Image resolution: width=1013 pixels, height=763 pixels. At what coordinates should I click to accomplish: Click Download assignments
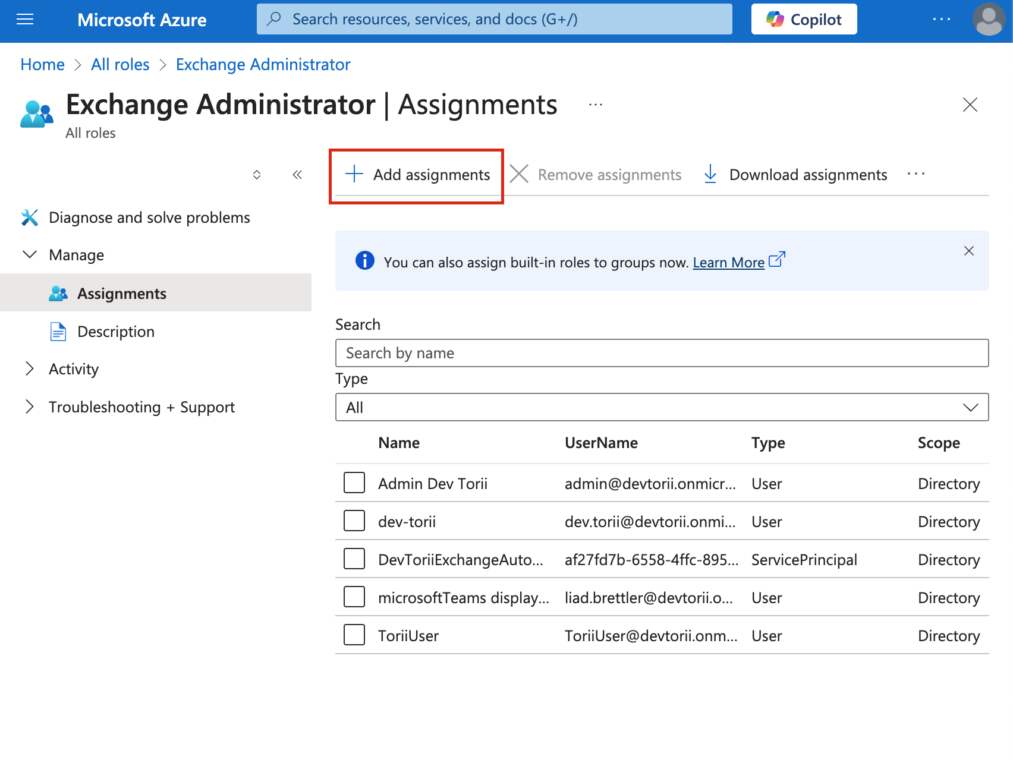click(x=795, y=175)
